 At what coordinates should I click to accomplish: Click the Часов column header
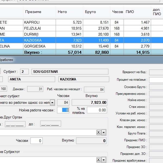[117, 12]
